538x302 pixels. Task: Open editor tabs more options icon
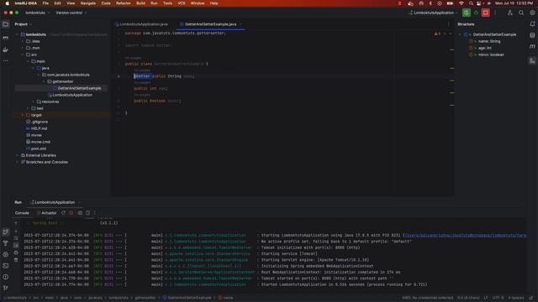click(x=448, y=24)
